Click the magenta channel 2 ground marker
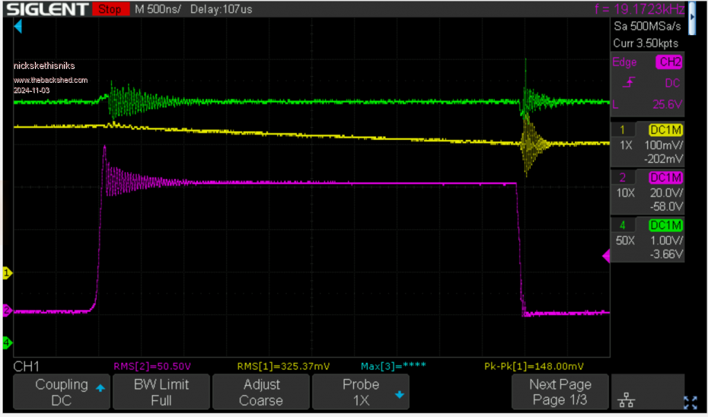708x417 pixels. (7, 311)
